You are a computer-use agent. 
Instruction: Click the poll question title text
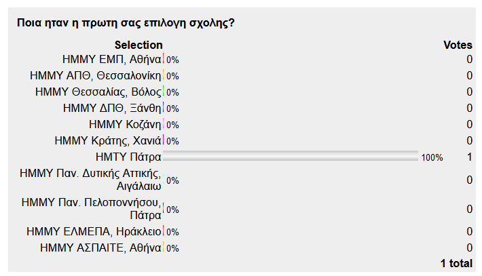tap(126, 23)
